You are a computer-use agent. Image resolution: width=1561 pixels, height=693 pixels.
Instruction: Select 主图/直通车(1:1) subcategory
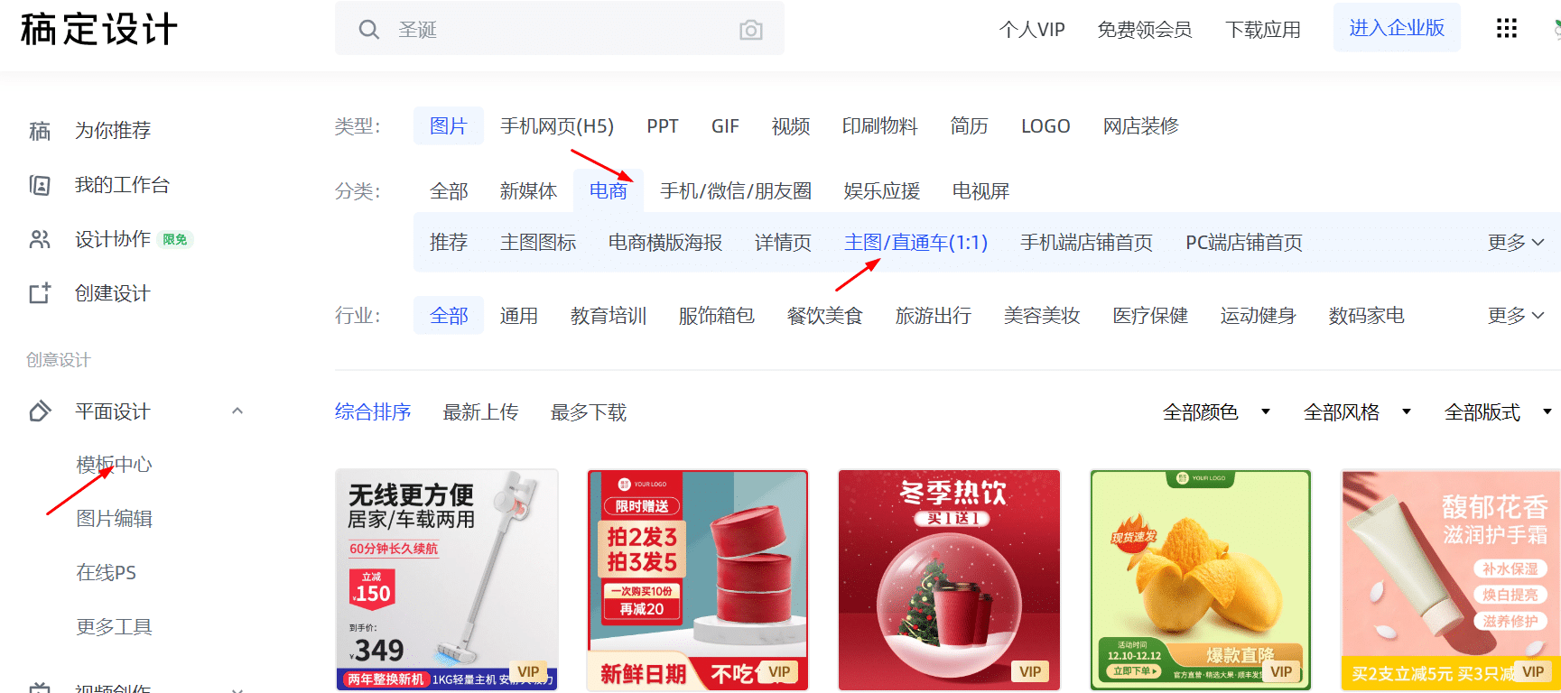(915, 243)
